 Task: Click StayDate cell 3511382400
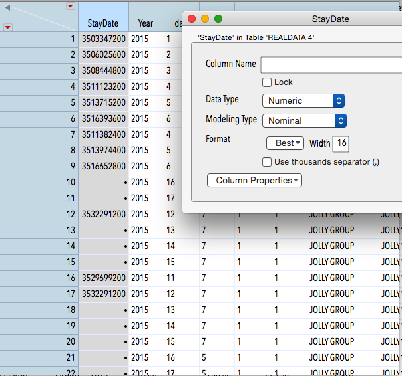pyautogui.click(x=104, y=134)
